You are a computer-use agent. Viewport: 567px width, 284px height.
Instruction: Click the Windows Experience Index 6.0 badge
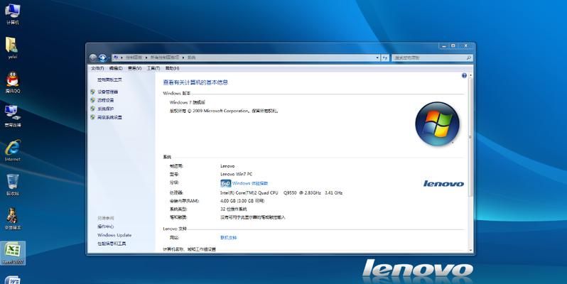click(x=225, y=184)
